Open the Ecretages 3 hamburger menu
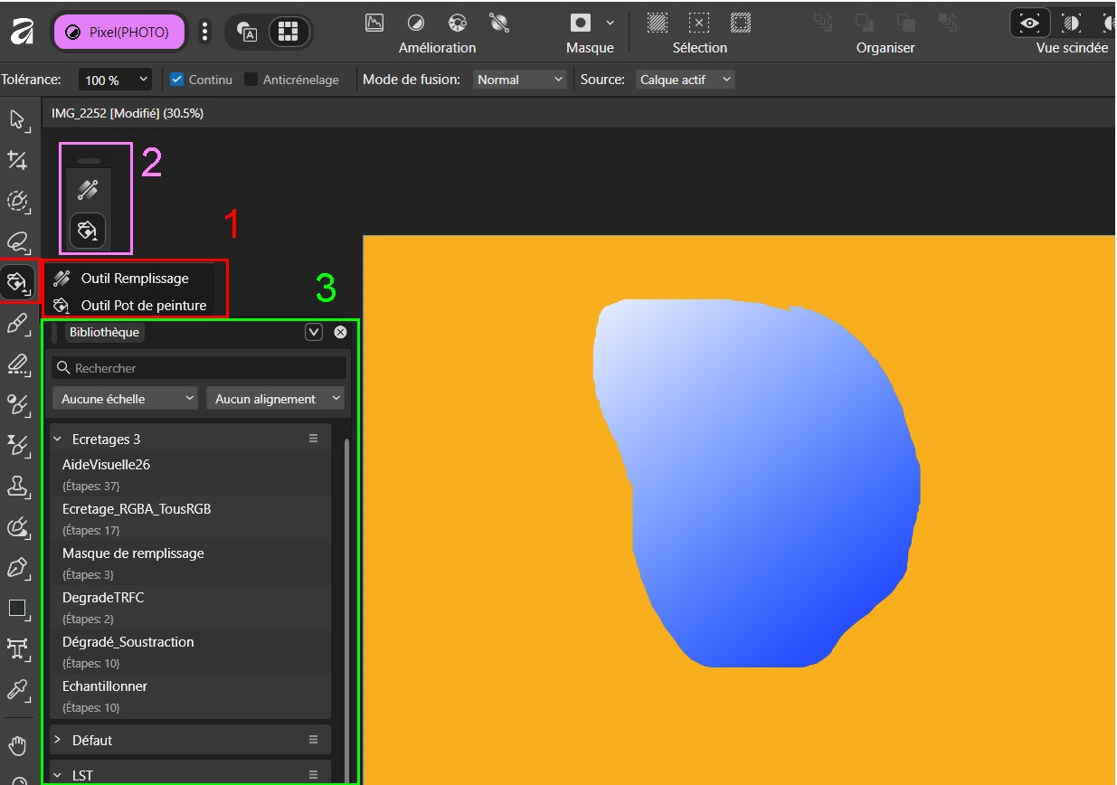The width and height of the screenshot is (1117, 785). click(314, 439)
